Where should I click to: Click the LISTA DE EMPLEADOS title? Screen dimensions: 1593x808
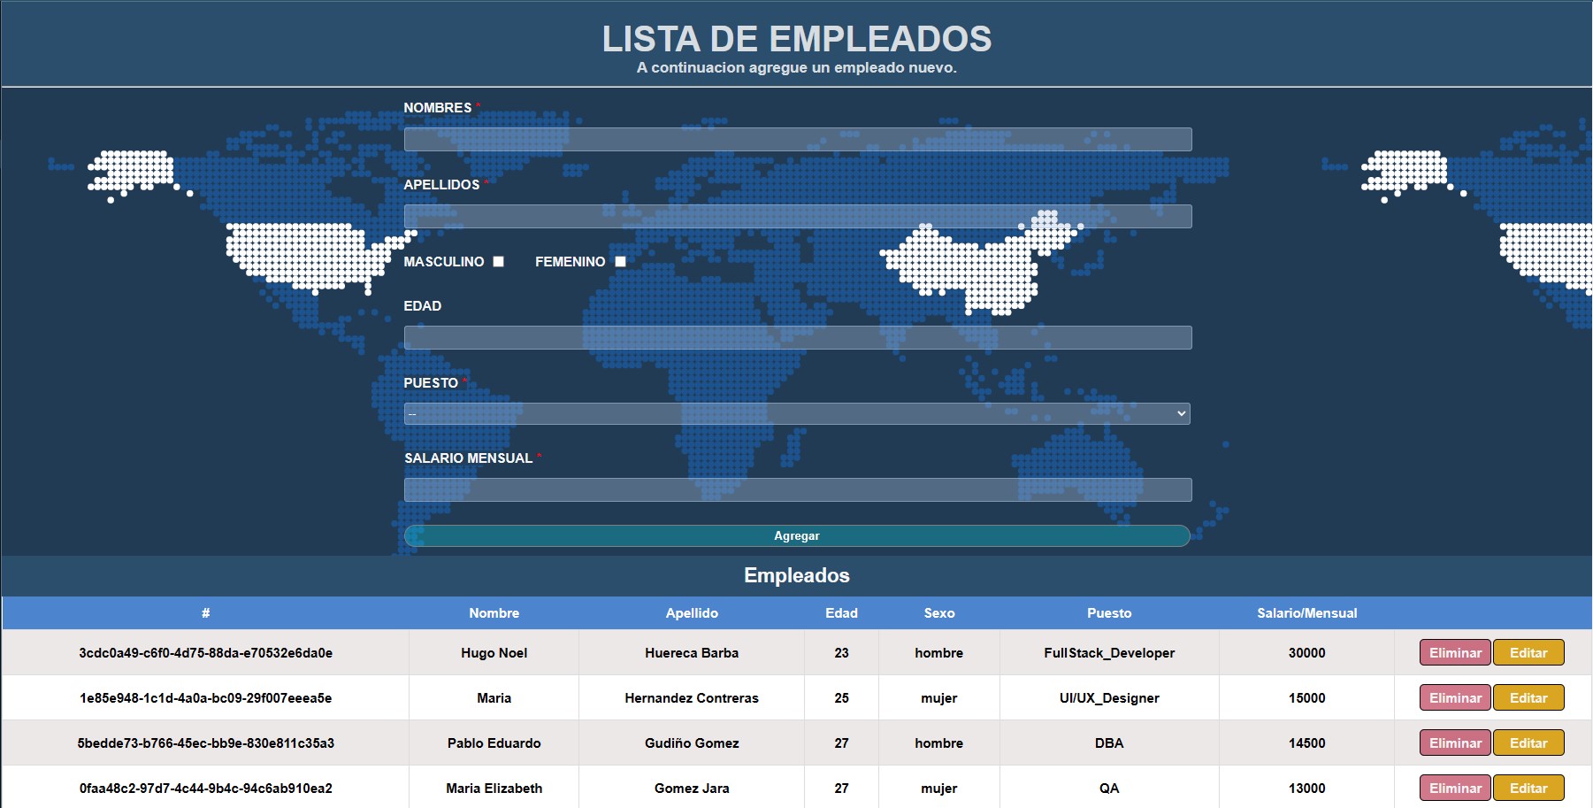(x=797, y=38)
